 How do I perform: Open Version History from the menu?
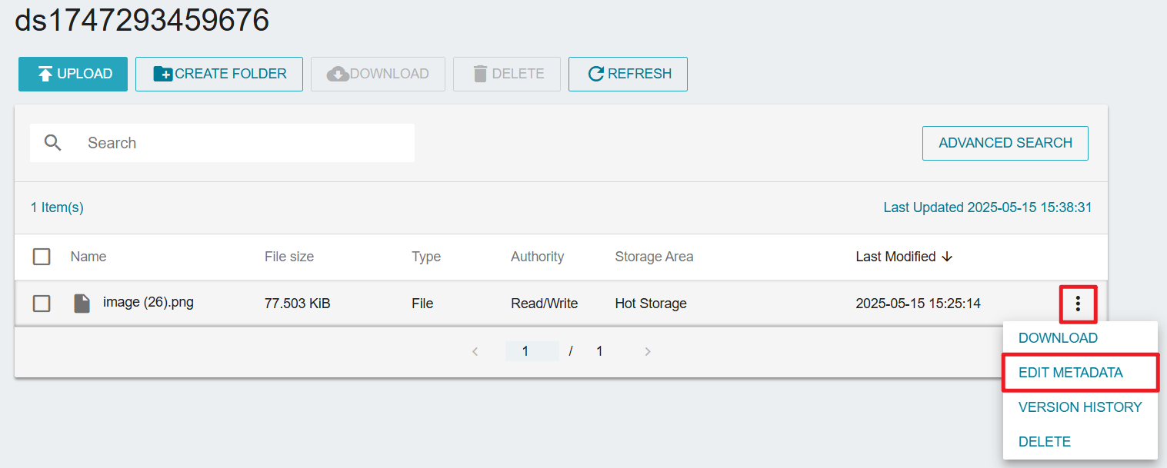1079,407
